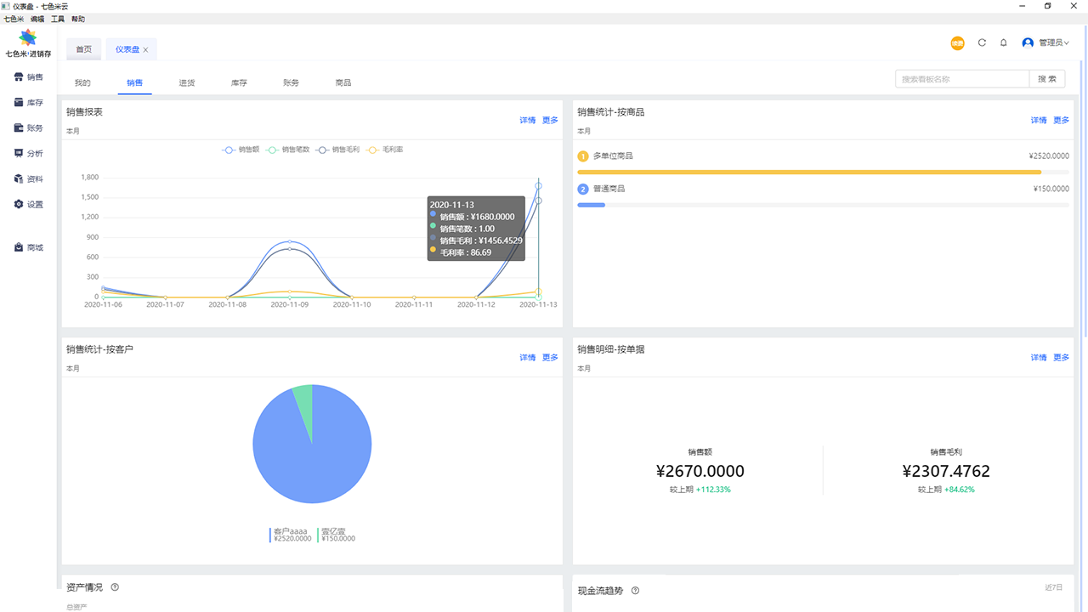Click the 搜索看板名称 search field
Screen dimensions: 1088x612
click(961, 79)
